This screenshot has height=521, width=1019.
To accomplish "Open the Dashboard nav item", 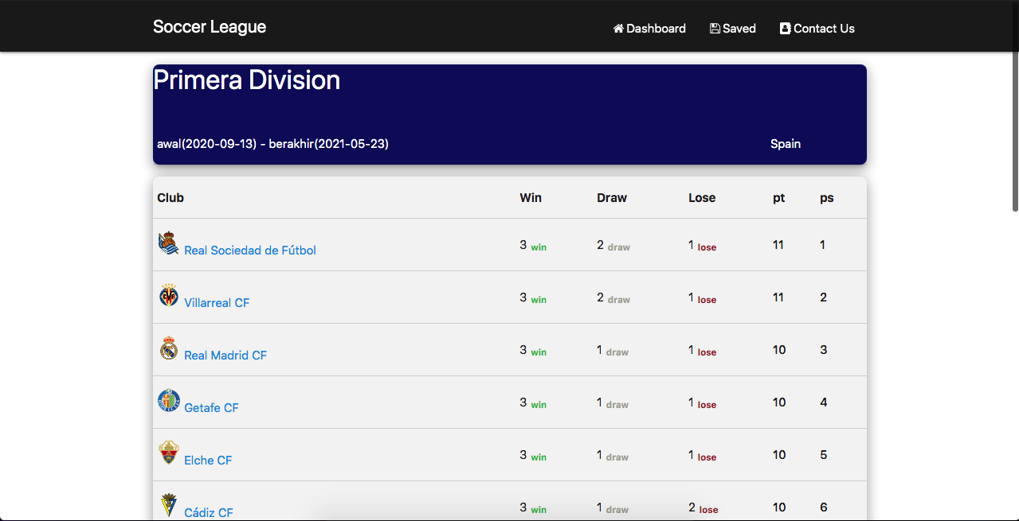I will pos(649,29).
